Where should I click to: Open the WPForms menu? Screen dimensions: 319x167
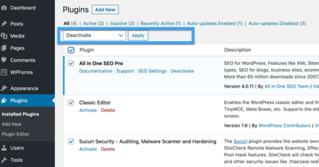tap(21, 72)
